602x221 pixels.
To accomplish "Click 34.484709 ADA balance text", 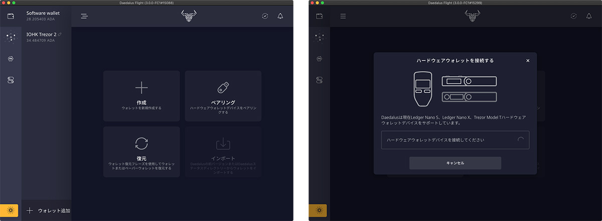I will (x=41, y=40).
